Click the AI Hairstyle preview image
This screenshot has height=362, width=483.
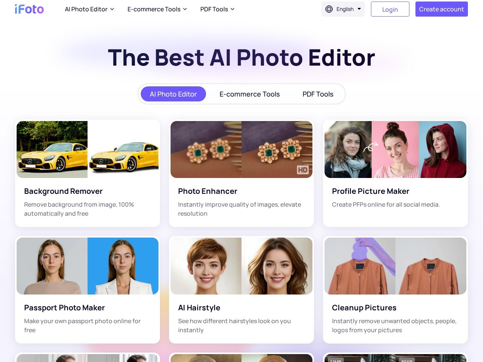pos(241,266)
